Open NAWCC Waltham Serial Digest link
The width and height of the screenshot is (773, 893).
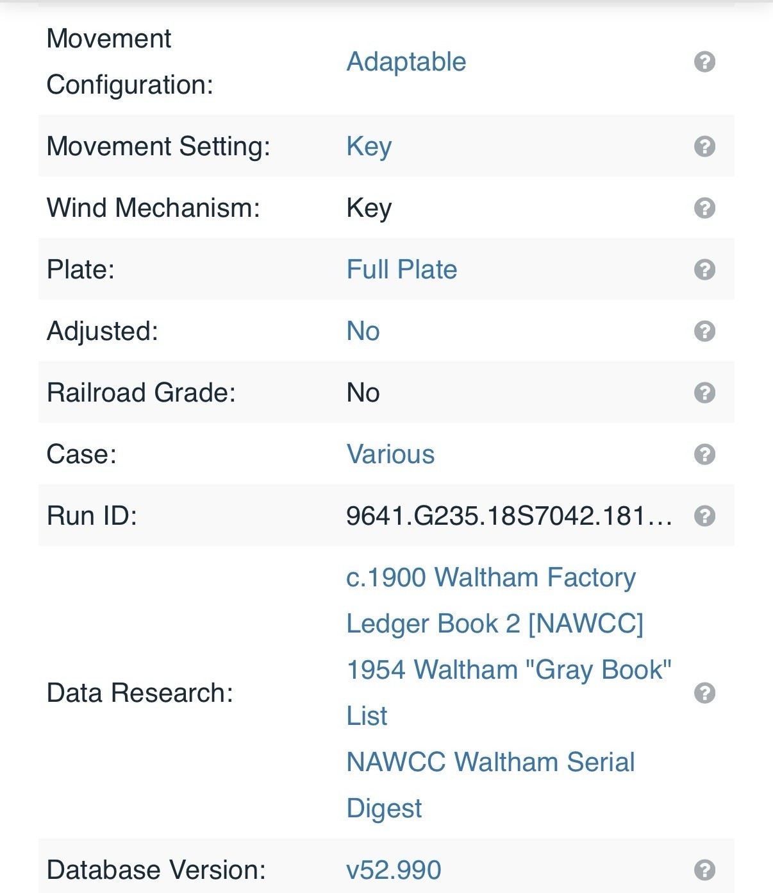point(490,785)
